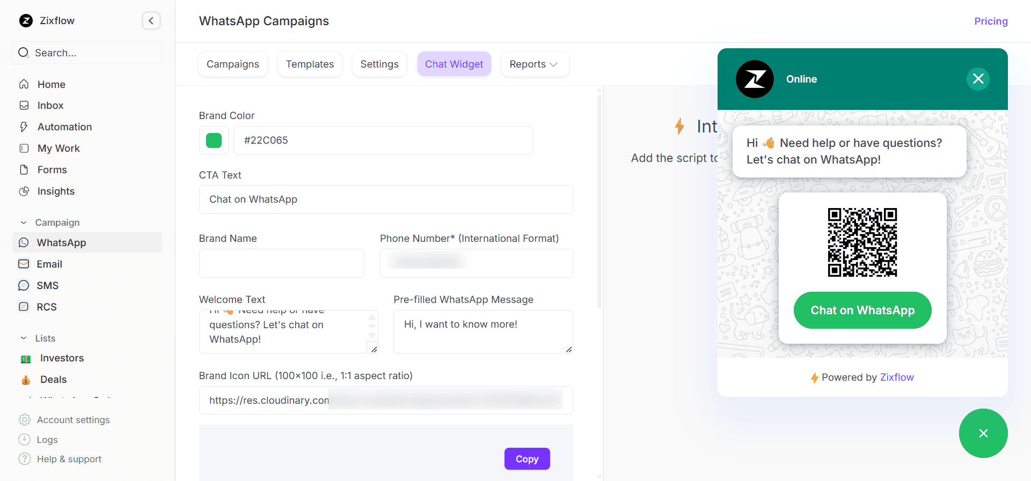Click the Brand Icon URL field
1031x481 pixels.
tap(386, 401)
